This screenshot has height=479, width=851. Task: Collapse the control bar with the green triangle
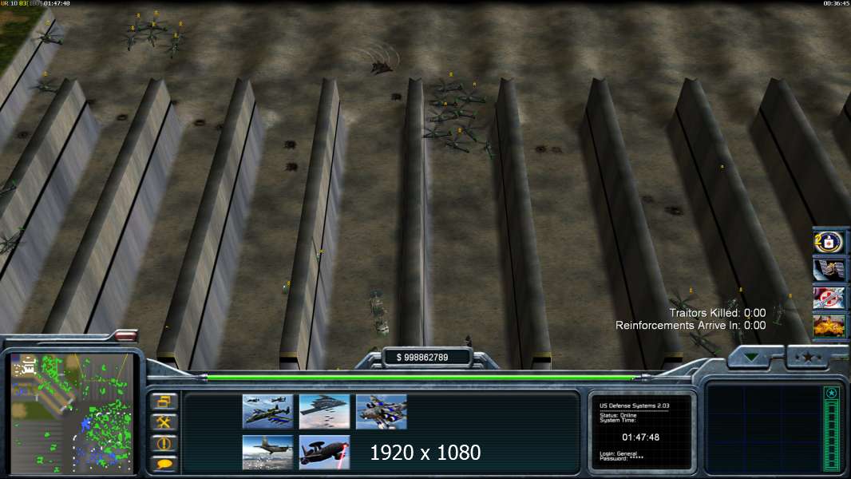pos(752,357)
